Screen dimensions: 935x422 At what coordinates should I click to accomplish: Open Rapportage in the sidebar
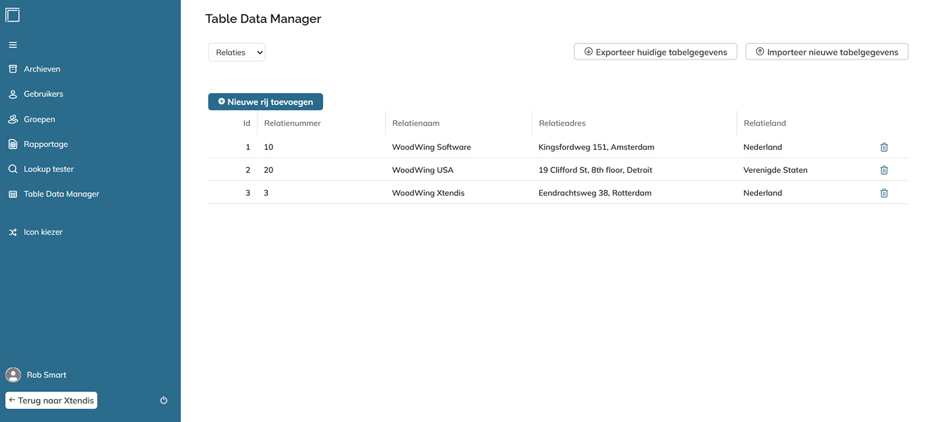(x=46, y=144)
